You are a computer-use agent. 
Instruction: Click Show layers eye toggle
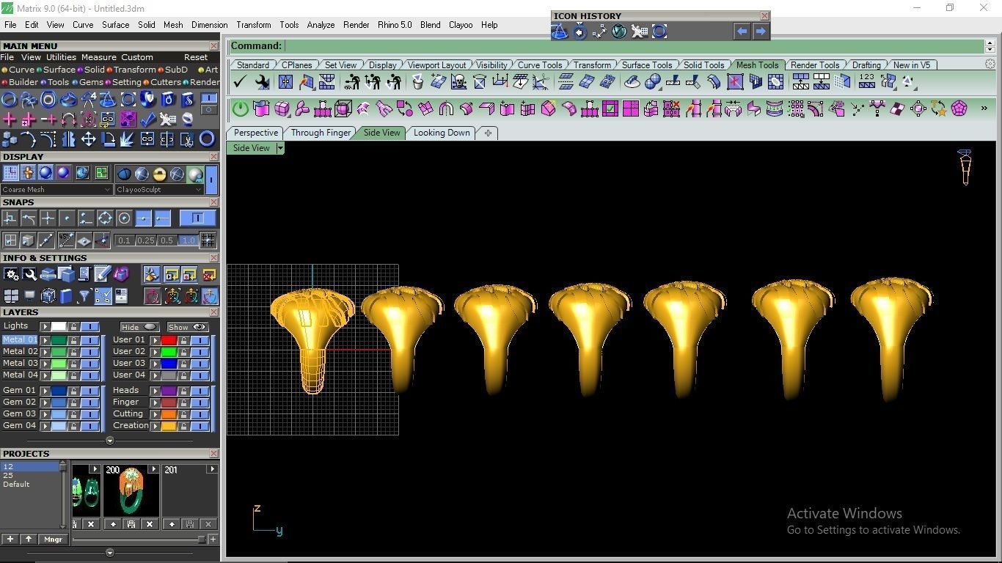pos(188,327)
